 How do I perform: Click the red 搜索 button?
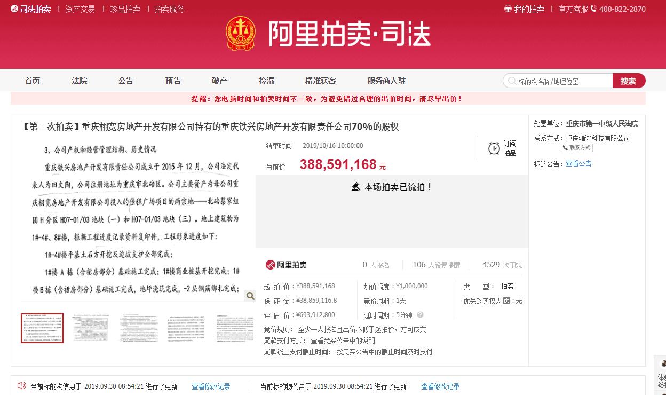pos(629,81)
